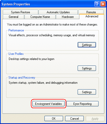This screenshot has width=107, height=124.
Task: Click the Performance group heading
Action: click(16, 30)
